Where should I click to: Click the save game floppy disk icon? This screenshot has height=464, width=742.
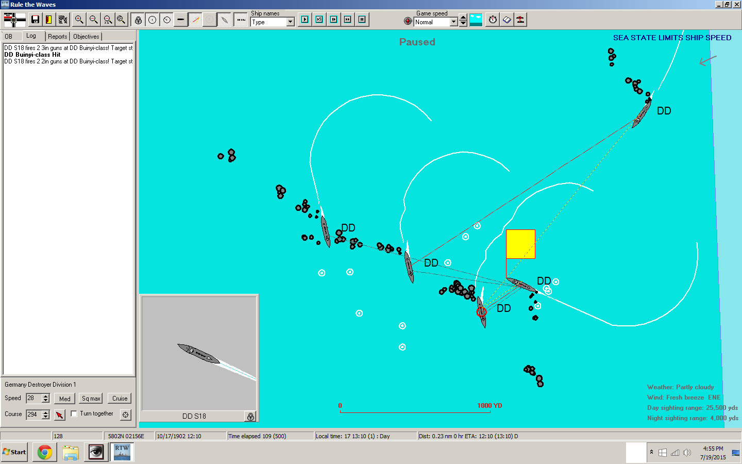(35, 20)
